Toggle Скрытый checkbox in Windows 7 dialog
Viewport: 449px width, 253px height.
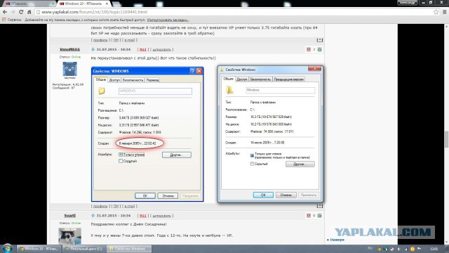252,164
